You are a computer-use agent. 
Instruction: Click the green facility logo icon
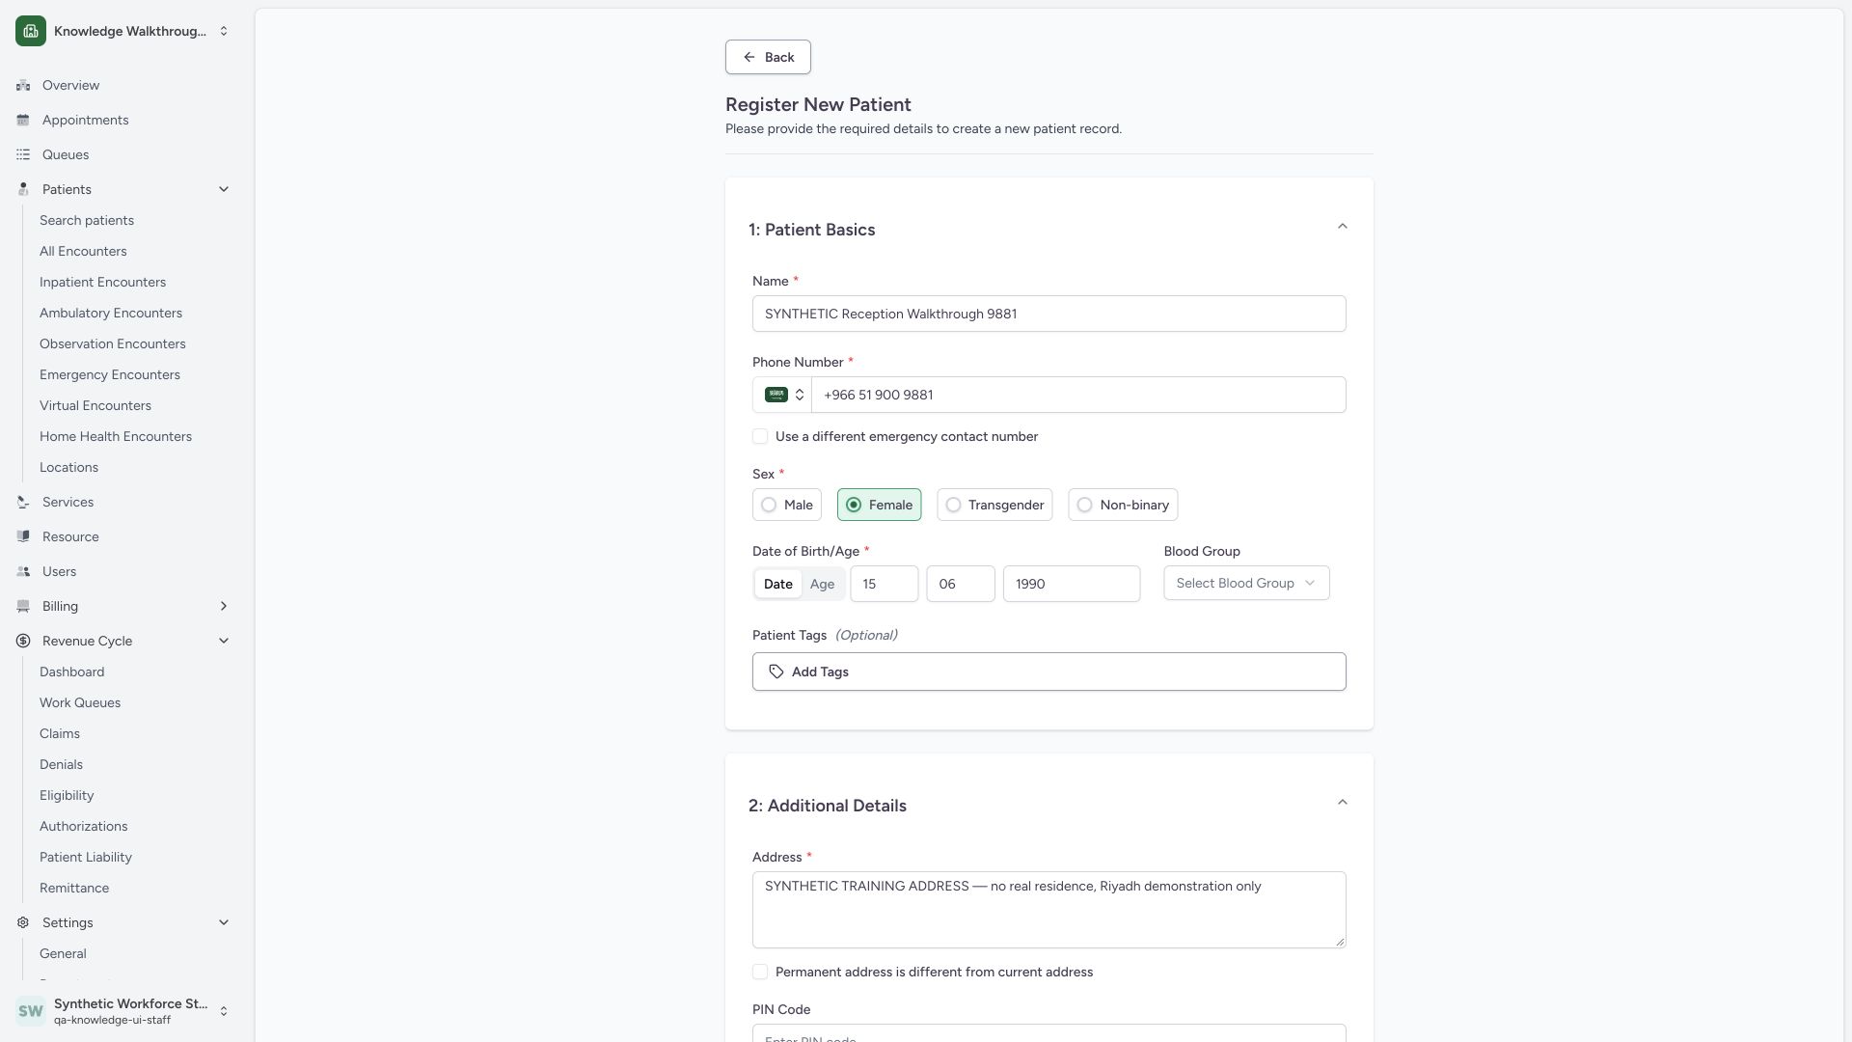(x=31, y=31)
